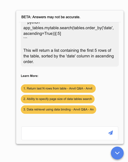The image size is (128, 162).
Task: Click blank area below the suggestion pills
Action: pyautogui.click(x=70, y=120)
